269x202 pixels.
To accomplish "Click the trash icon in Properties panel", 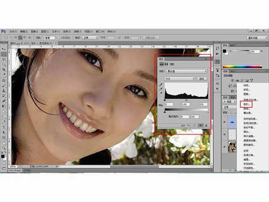I will [206, 125].
